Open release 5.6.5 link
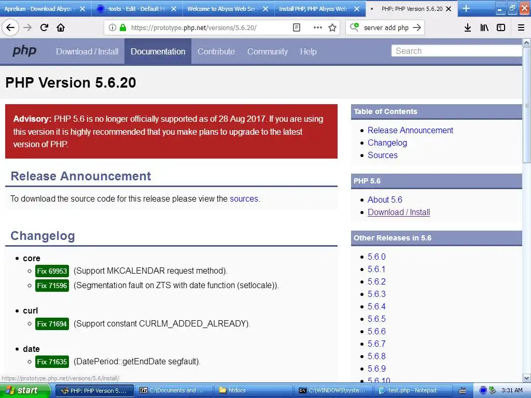 click(376, 319)
